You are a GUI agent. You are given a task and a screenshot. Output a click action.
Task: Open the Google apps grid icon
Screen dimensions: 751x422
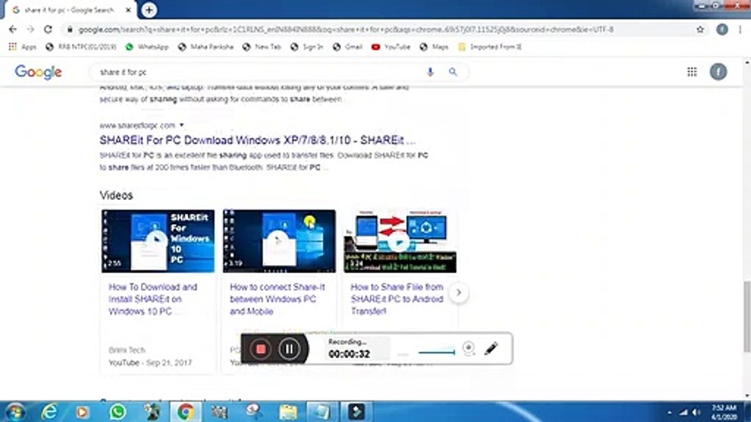point(692,72)
